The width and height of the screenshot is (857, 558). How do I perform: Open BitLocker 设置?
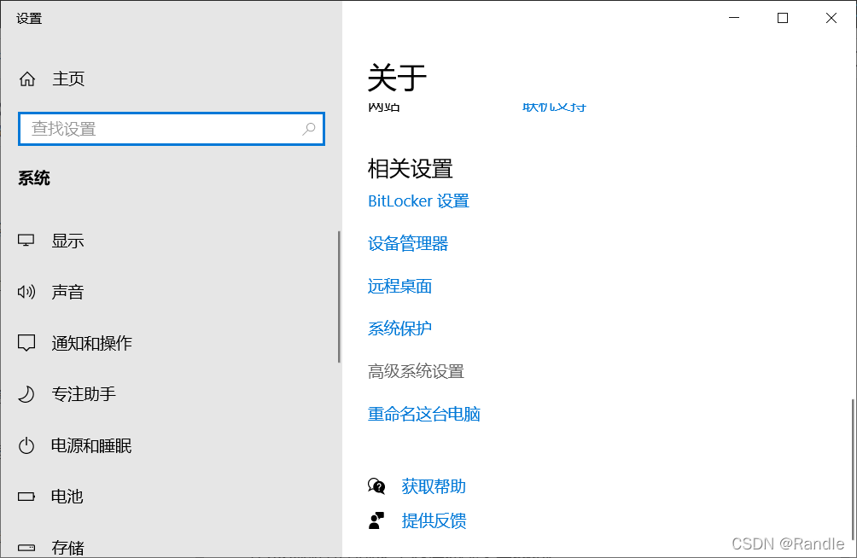(x=418, y=201)
